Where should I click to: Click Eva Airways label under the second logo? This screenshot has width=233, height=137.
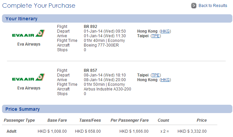29,88
